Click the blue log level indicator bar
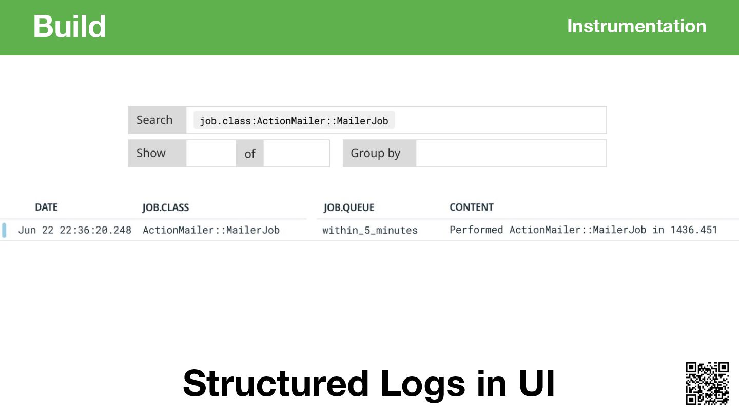 coord(4,230)
